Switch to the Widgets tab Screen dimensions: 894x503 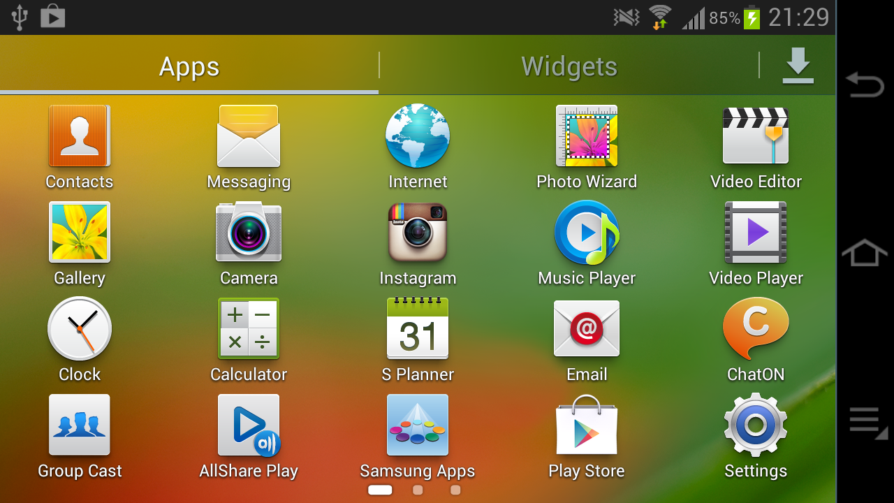[569, 66]
